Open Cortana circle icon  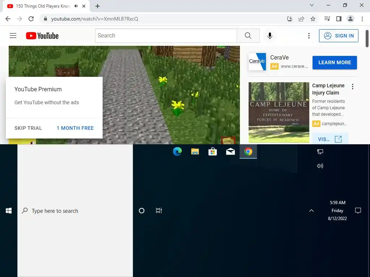(141, 211)
